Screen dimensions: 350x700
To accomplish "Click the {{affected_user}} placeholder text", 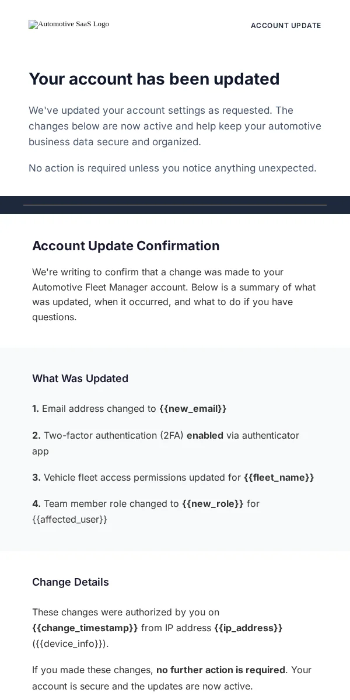I will pyautogui.click(x=69, y=519).
